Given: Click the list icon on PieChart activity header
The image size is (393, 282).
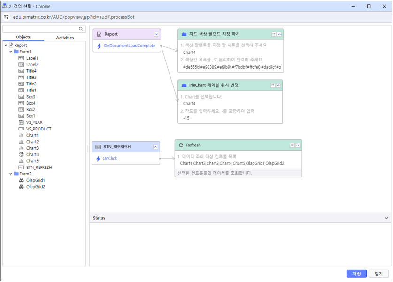Looking at the screenshot, I should (273, 85).
